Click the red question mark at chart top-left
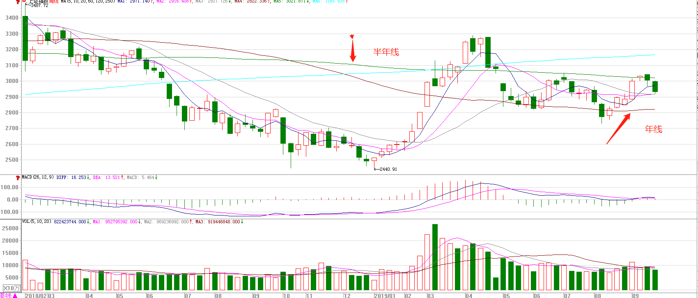 [18, 2]
